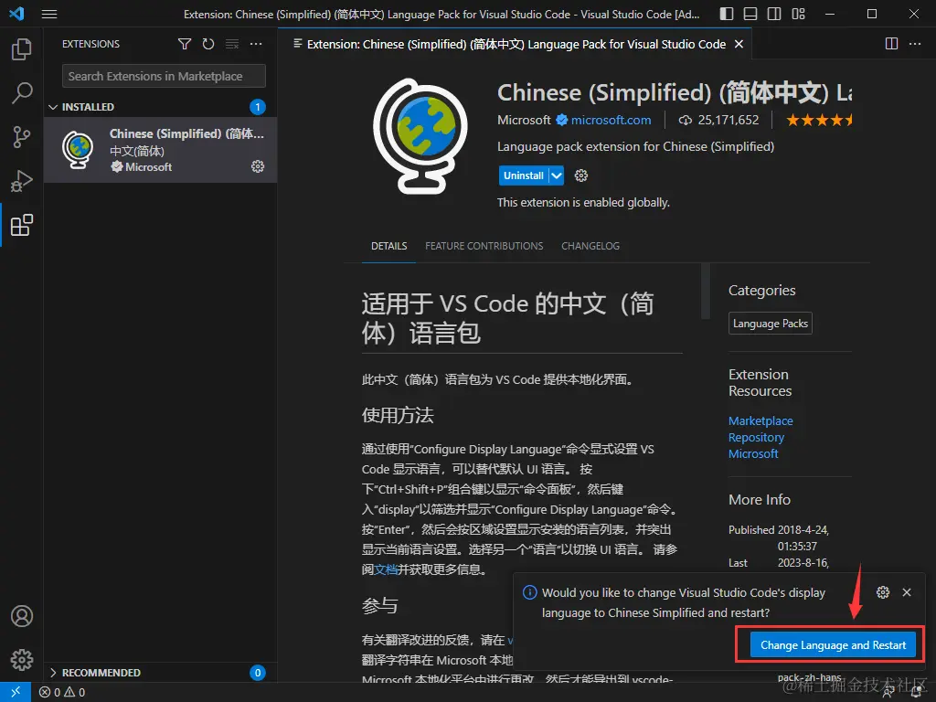
Task: Open Extensions views and more actions
Action: 256,44
